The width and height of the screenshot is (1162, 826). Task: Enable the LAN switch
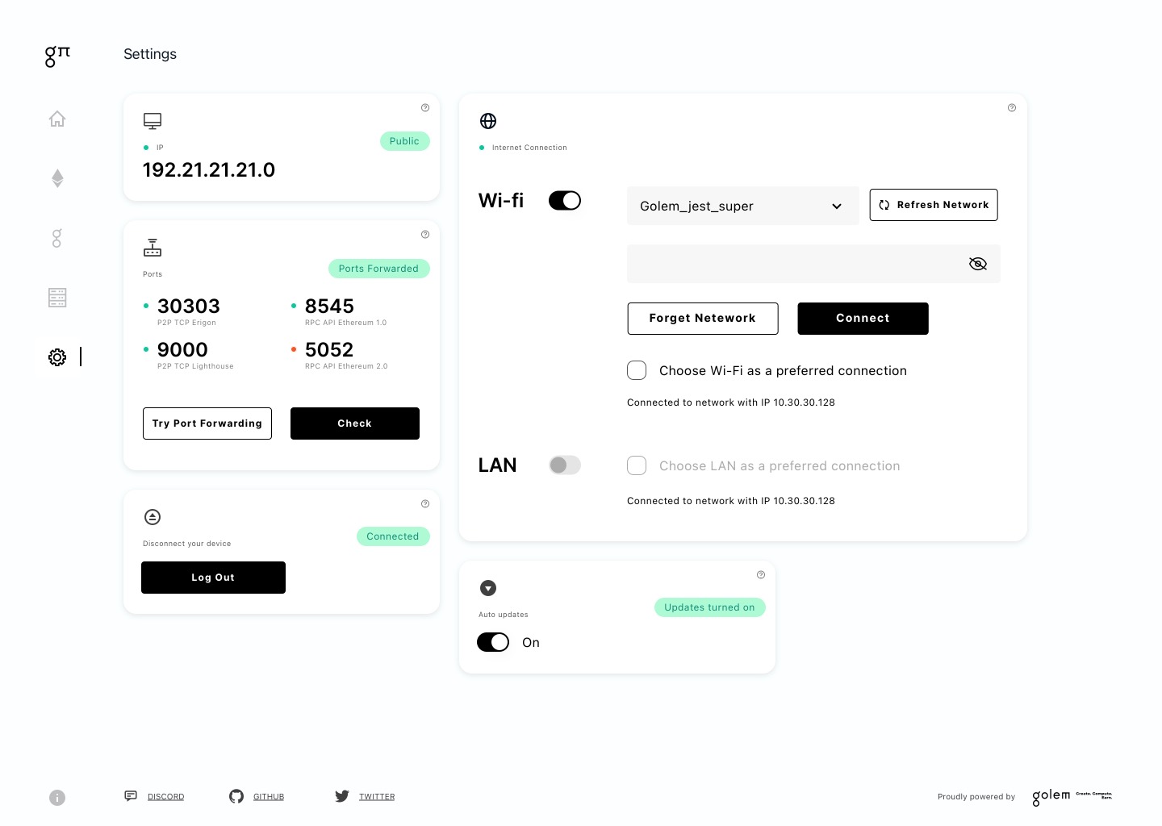(x=565, y=465)
